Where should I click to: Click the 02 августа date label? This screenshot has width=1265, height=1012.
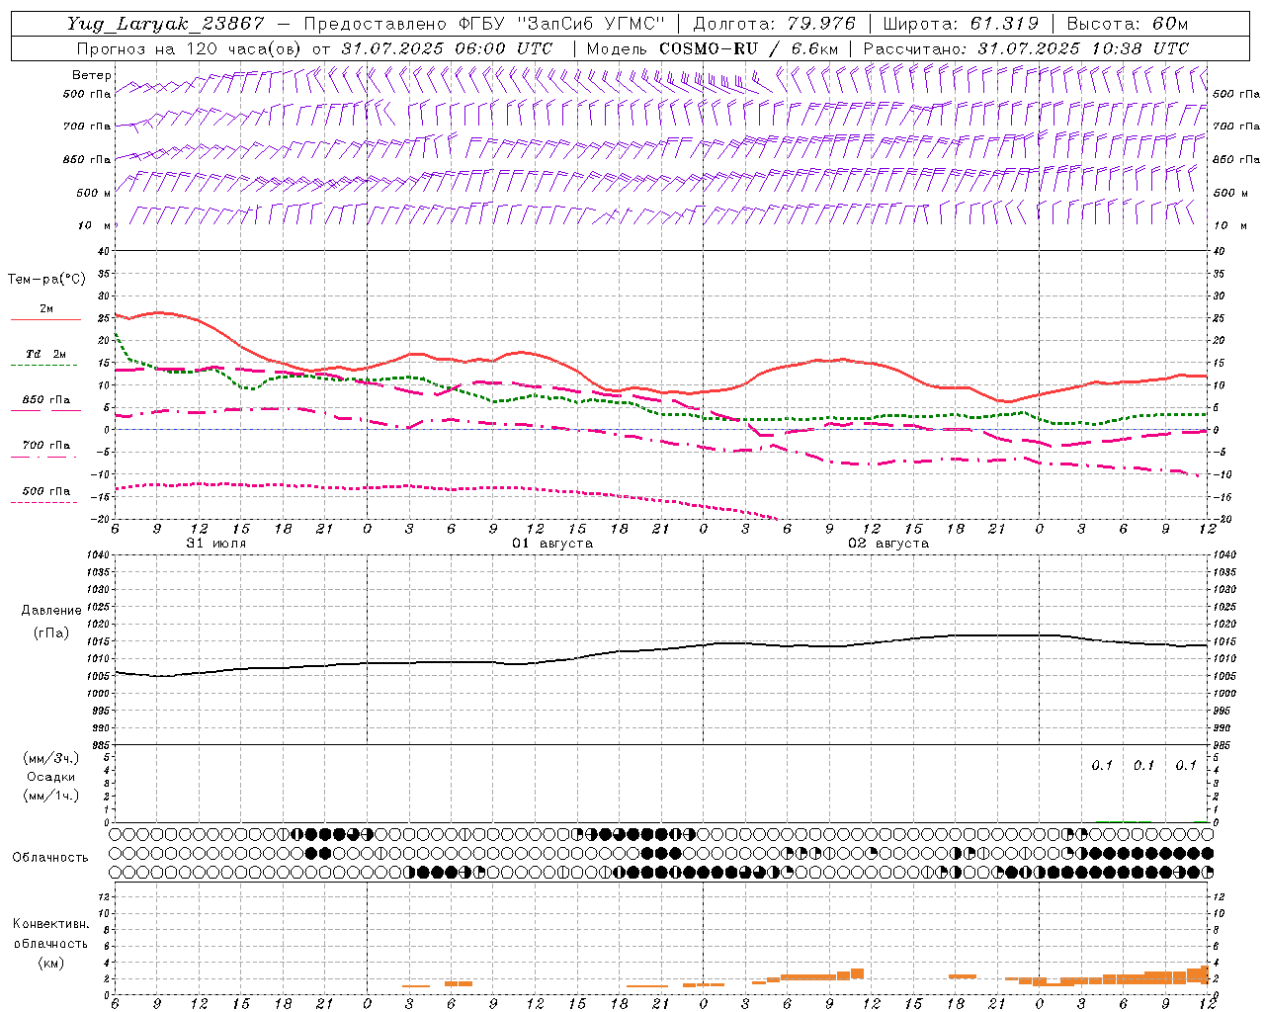pos(888,544)
